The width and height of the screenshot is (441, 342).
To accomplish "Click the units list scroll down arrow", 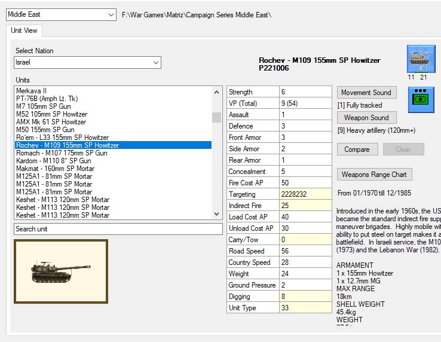I will pos(216,213).
